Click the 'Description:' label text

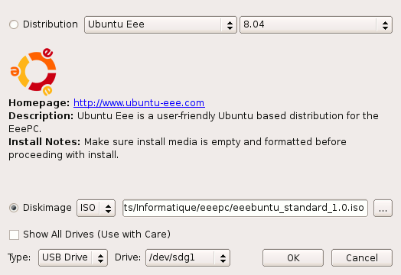(x=41, y=116)
